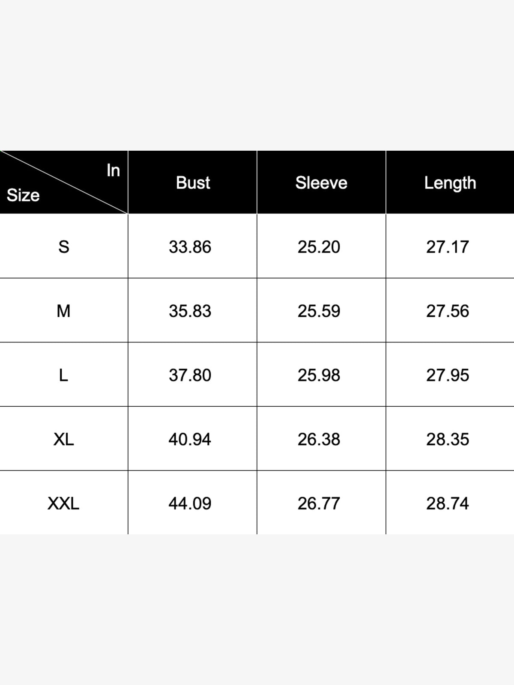
Task: Click bust value 37.80
Action: click(x=190, y=375)
